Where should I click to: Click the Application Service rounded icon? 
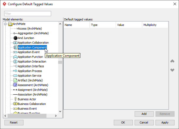pos(15,76)
